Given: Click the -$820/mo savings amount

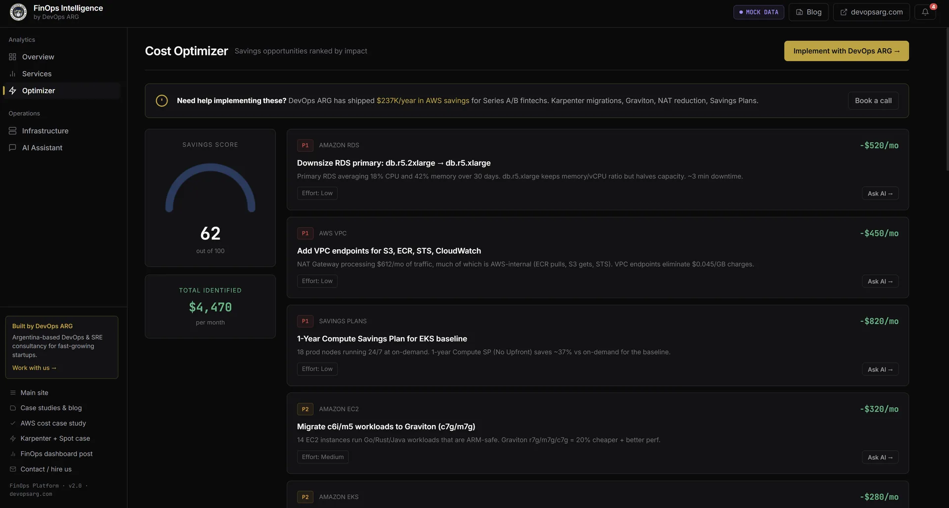Looking at the screenshot, I should 879,322.
